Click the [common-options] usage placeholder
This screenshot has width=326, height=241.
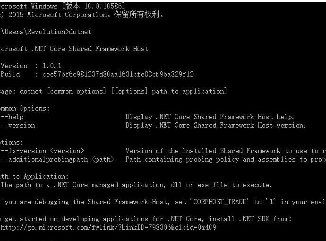tap(77, 91)
